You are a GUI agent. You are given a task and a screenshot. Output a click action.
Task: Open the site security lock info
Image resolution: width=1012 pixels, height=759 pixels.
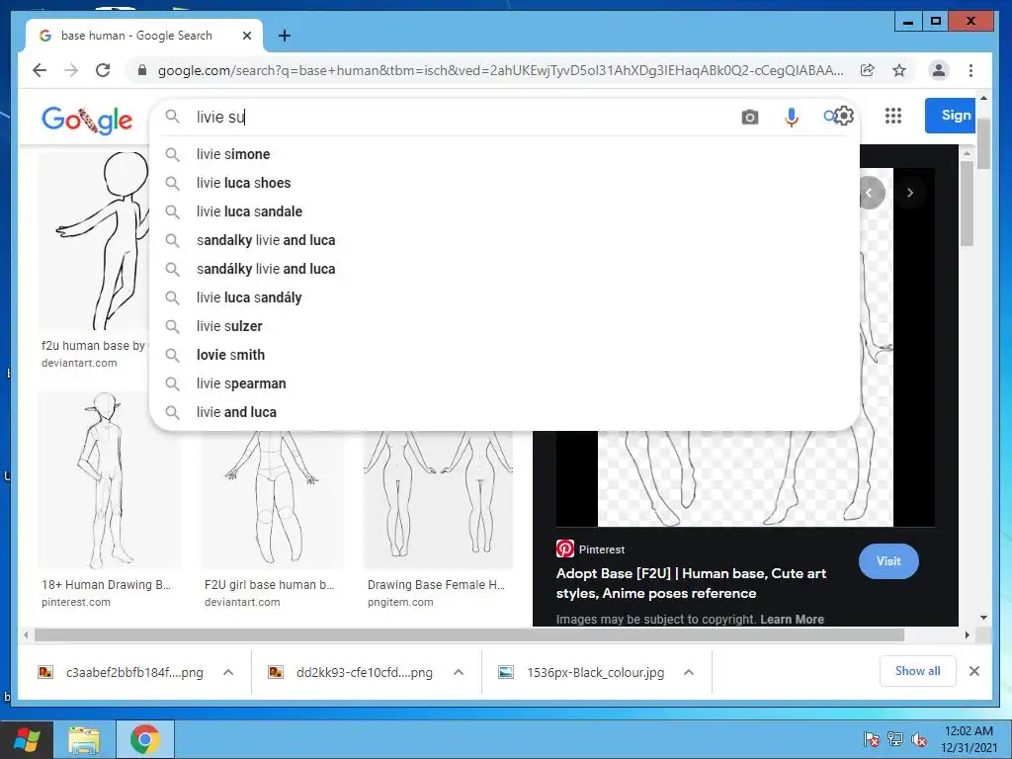click(x=142, y=70)
